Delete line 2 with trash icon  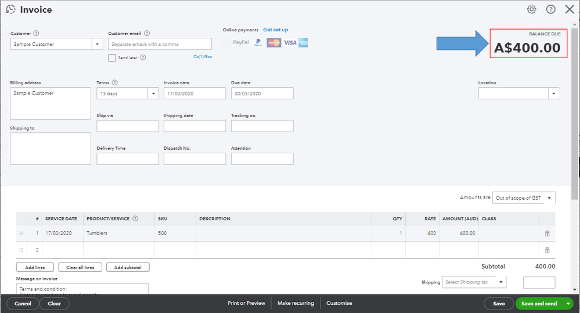click(x=547, y=250)
